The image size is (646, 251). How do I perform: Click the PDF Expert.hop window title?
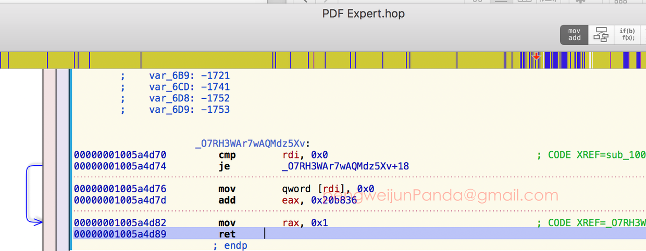coord(363,14)
